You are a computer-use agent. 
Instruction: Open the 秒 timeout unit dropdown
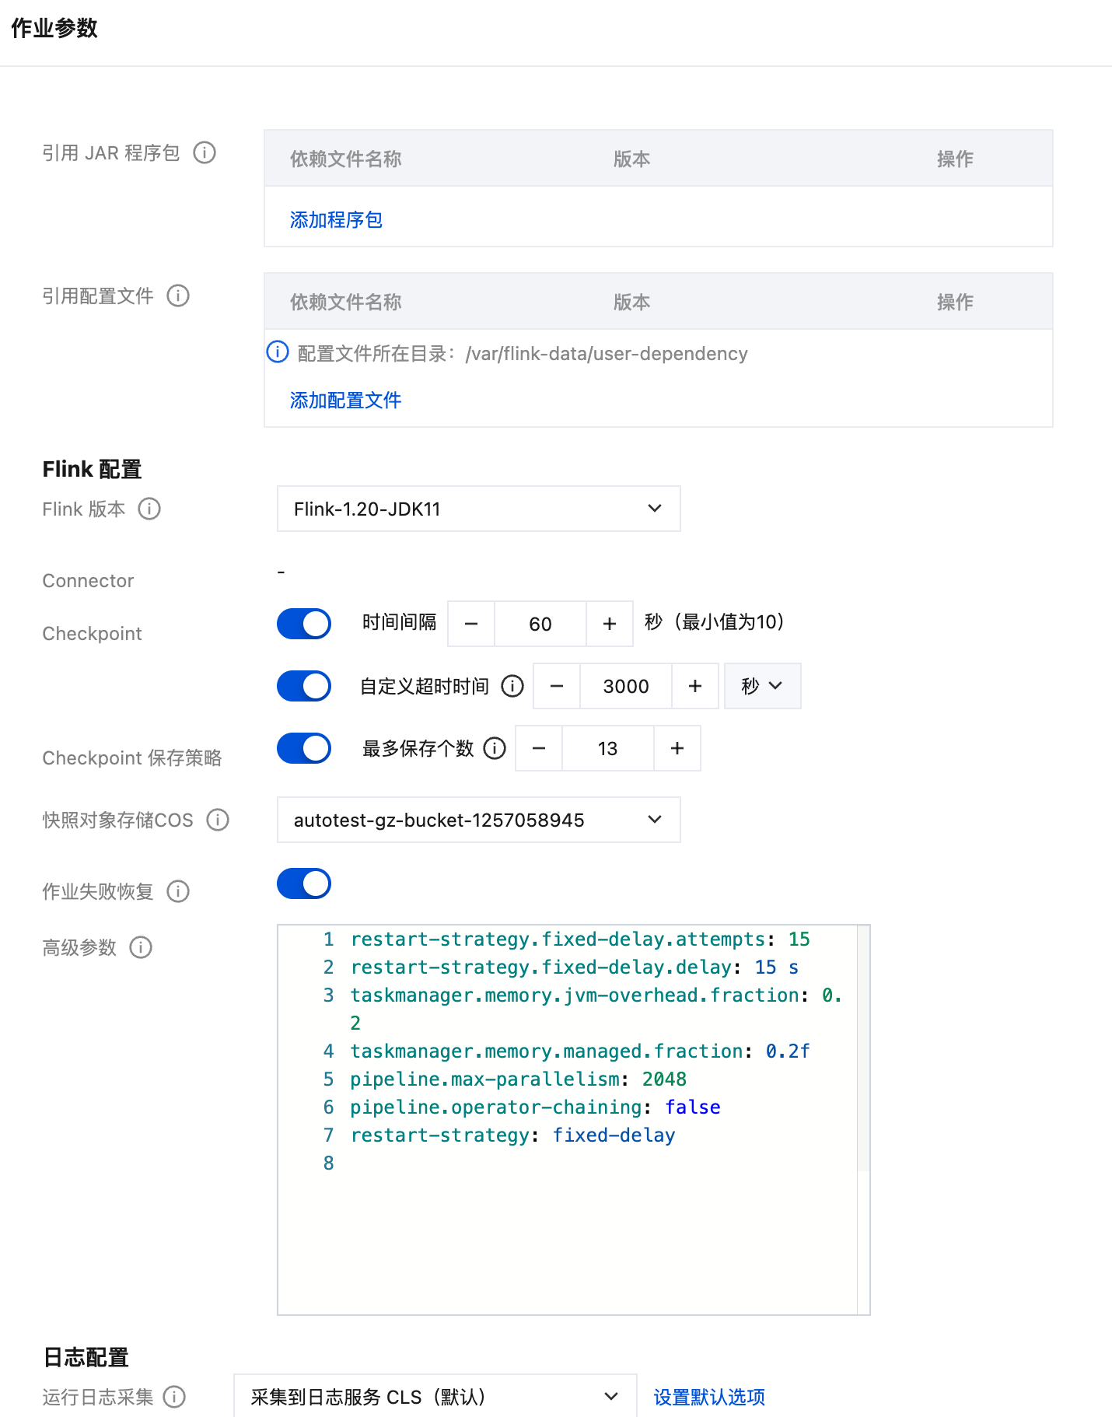(762, 686)
